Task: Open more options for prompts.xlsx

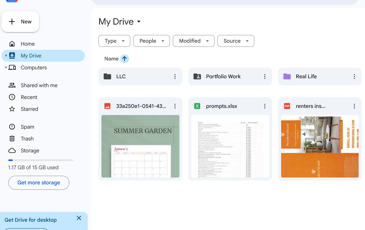Action: pyautogui.click(x=264, y=106)
